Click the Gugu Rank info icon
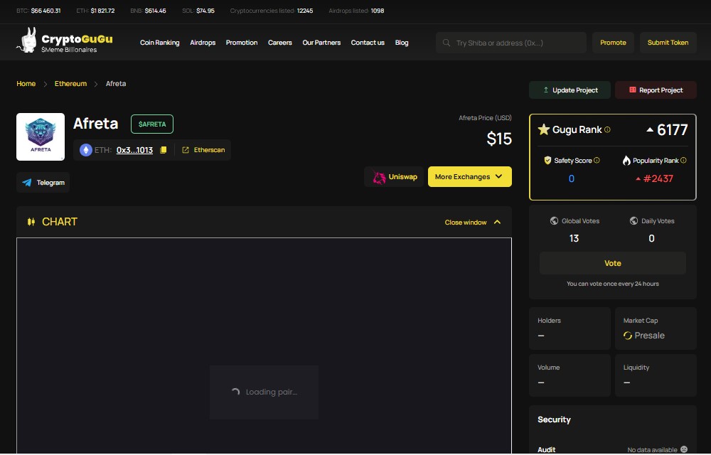Image resolution: width=711 pixels, height=455 pixels. click(607, 129)
